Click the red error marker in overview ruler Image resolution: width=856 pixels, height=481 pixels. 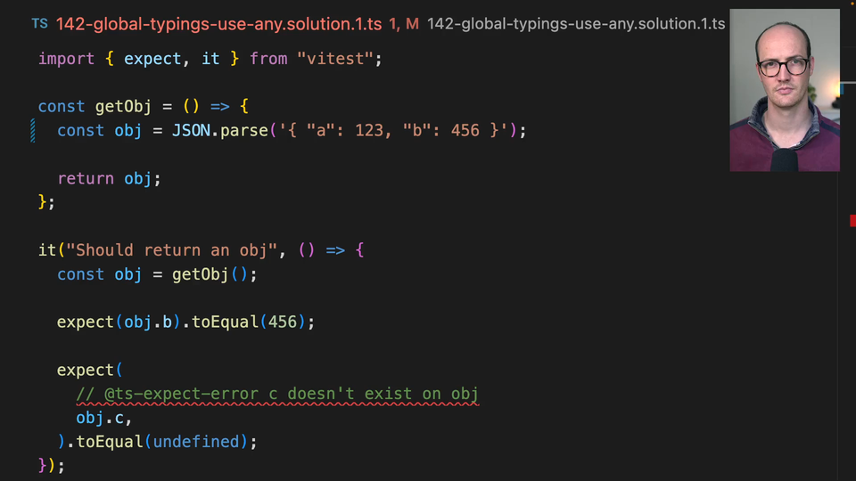point(852,220)
